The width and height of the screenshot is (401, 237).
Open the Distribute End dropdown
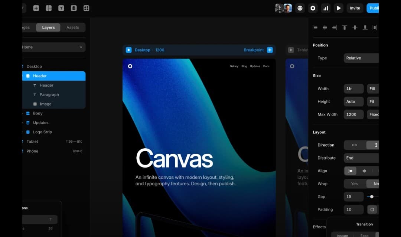coord(361,158)
